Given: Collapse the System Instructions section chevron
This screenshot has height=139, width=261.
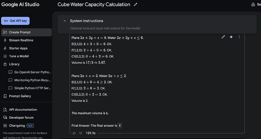Looking at the screenshot, I should [65, 21].
